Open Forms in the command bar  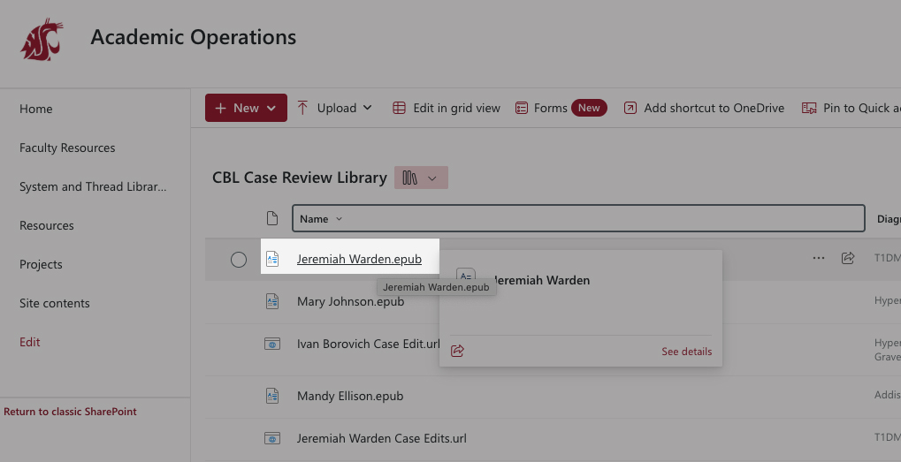click(540, 108)
